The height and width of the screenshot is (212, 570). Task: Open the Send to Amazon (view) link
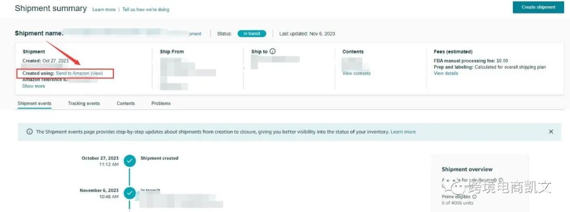click(79, 73)
